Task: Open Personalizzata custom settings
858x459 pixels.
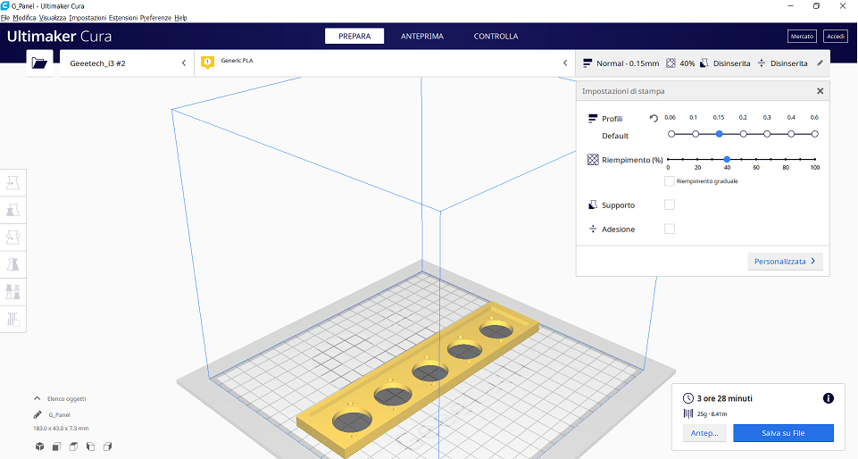Action: pos(785,261)
